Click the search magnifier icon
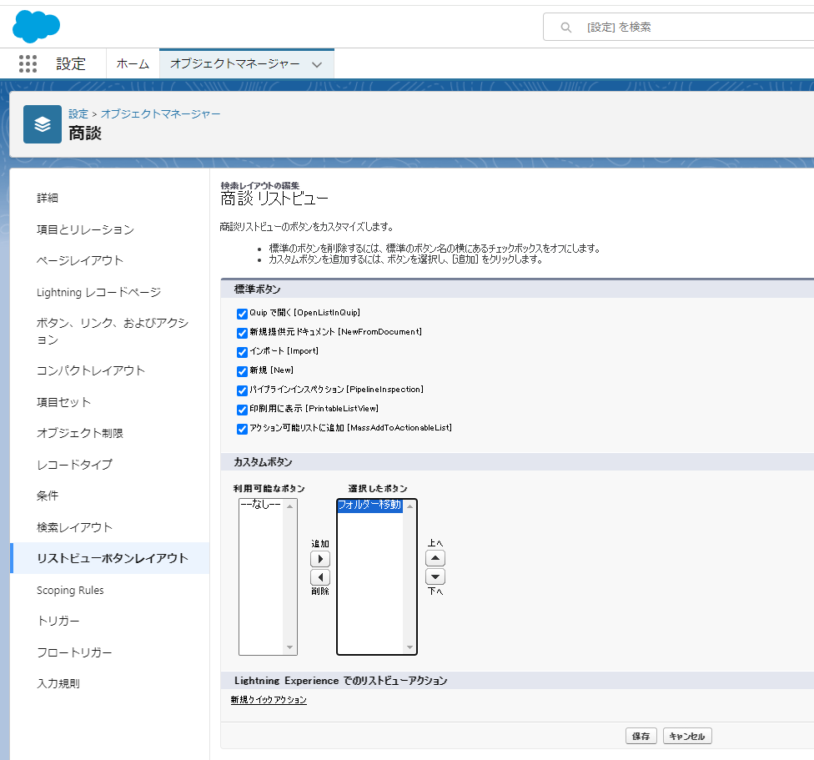The height and width of the screenshot is (760, 814). [x=565, y=28]
